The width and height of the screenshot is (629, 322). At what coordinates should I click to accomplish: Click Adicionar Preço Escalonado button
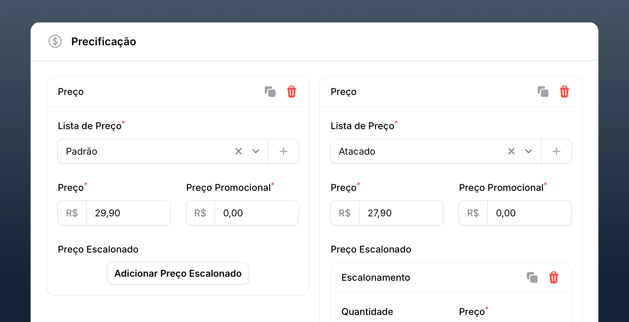coord(178,273)
